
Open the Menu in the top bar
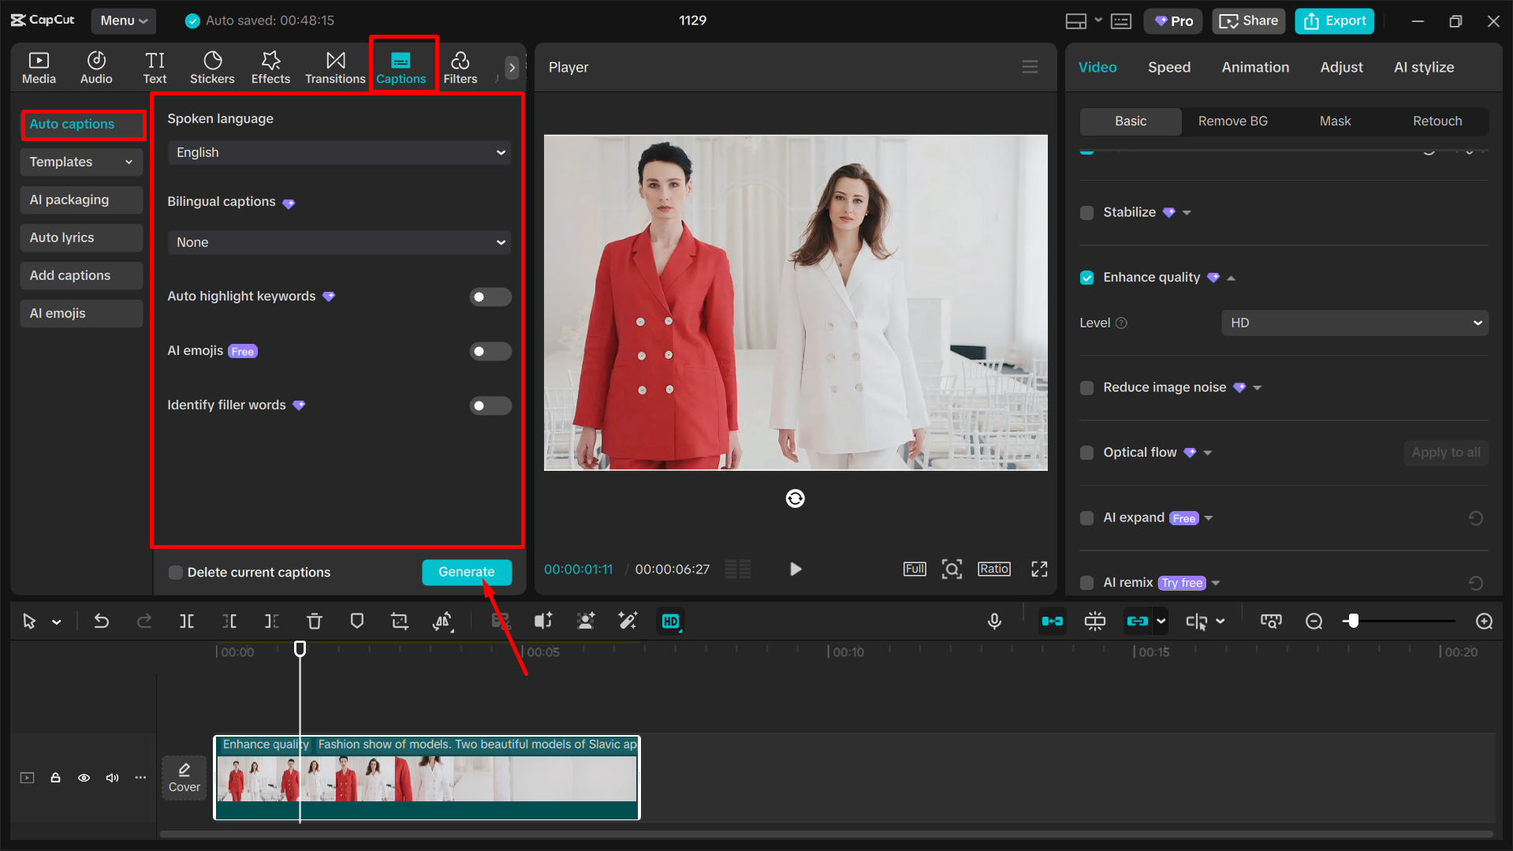coord(123,21)
